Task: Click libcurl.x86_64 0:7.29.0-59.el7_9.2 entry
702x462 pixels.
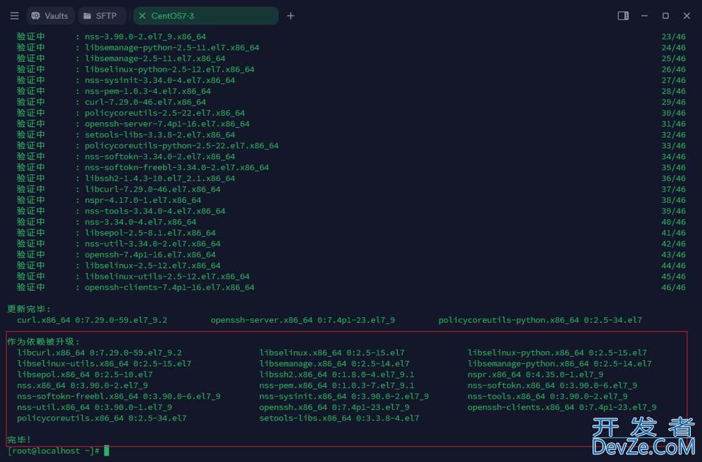Action: point(100,352)
